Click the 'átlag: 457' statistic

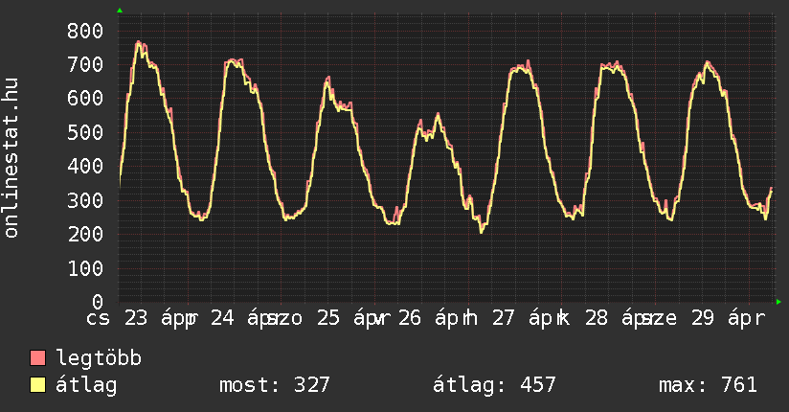click(494, 385)
